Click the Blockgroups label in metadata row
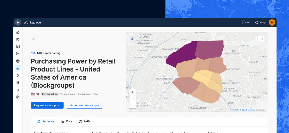The width and height of the screenshot is (289, 133). 84,94
